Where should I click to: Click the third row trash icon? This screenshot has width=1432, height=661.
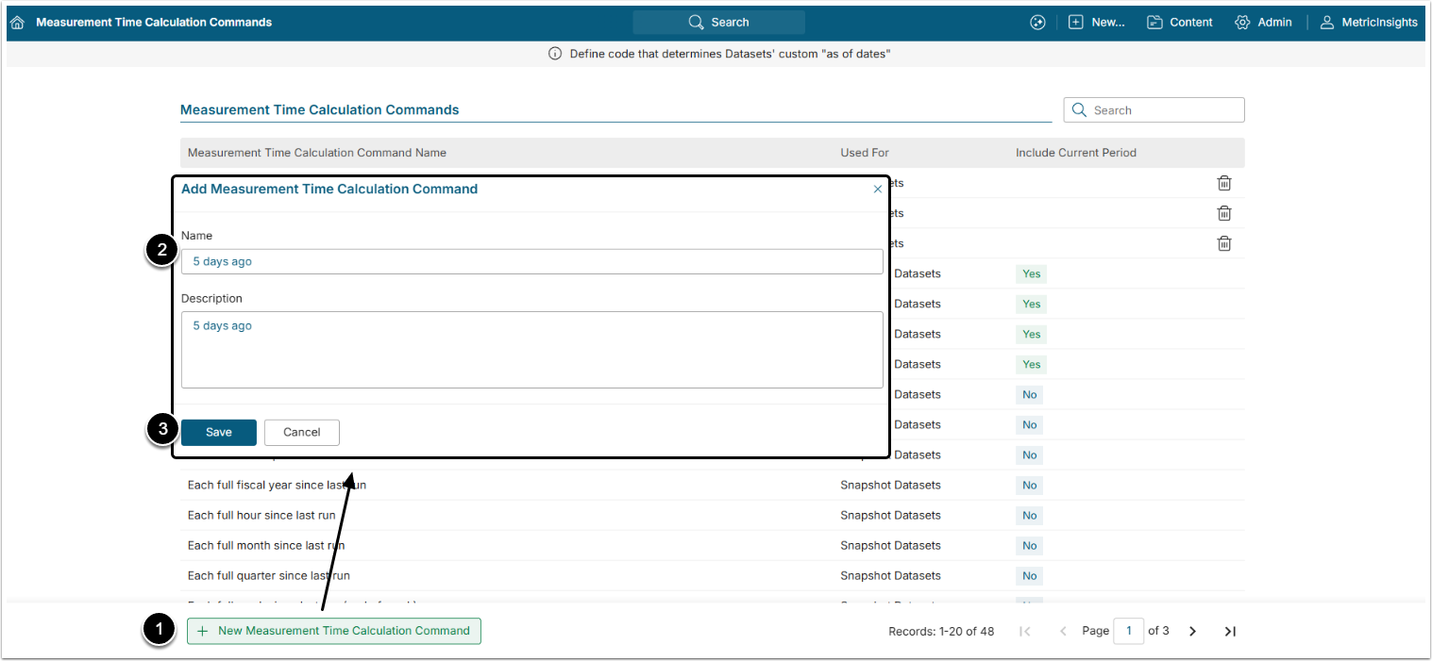(x=1224, y=243)
